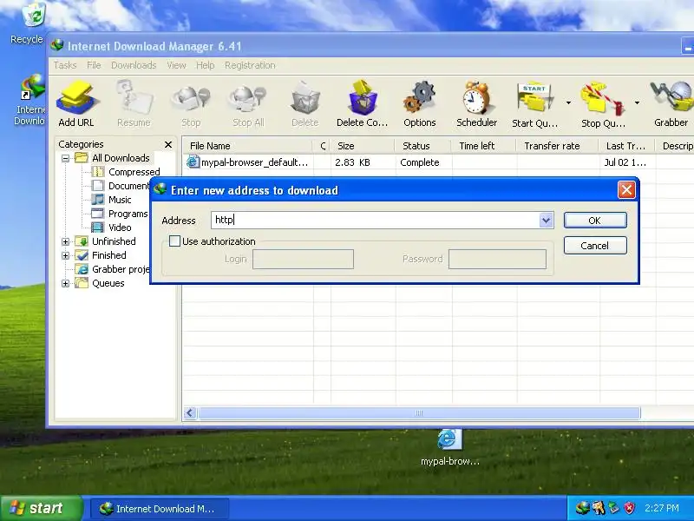Click the Stop Queue toolbar icon
Image resolution: width=694 pixels, height=521 pixels.
tap(603, 103)
